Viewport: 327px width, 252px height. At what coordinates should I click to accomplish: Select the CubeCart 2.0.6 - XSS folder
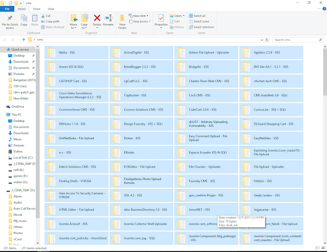tap(206, 109)
